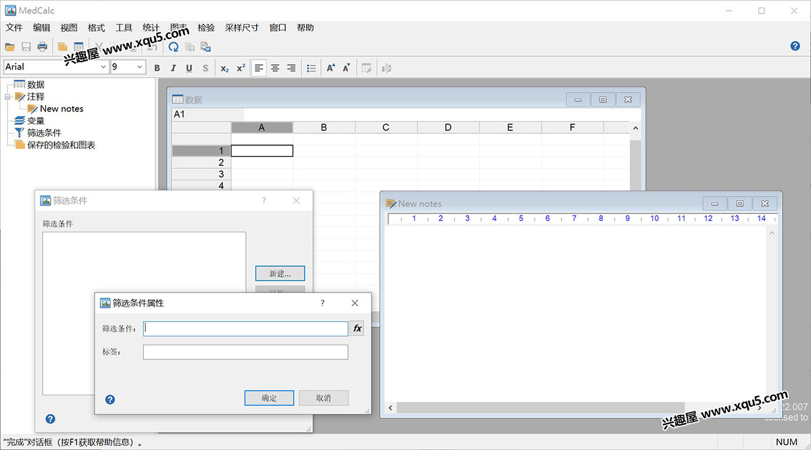This screenshot has width=811, height=450.
Task: Click the Open file toolbar icon
Action: pos(9,47)
